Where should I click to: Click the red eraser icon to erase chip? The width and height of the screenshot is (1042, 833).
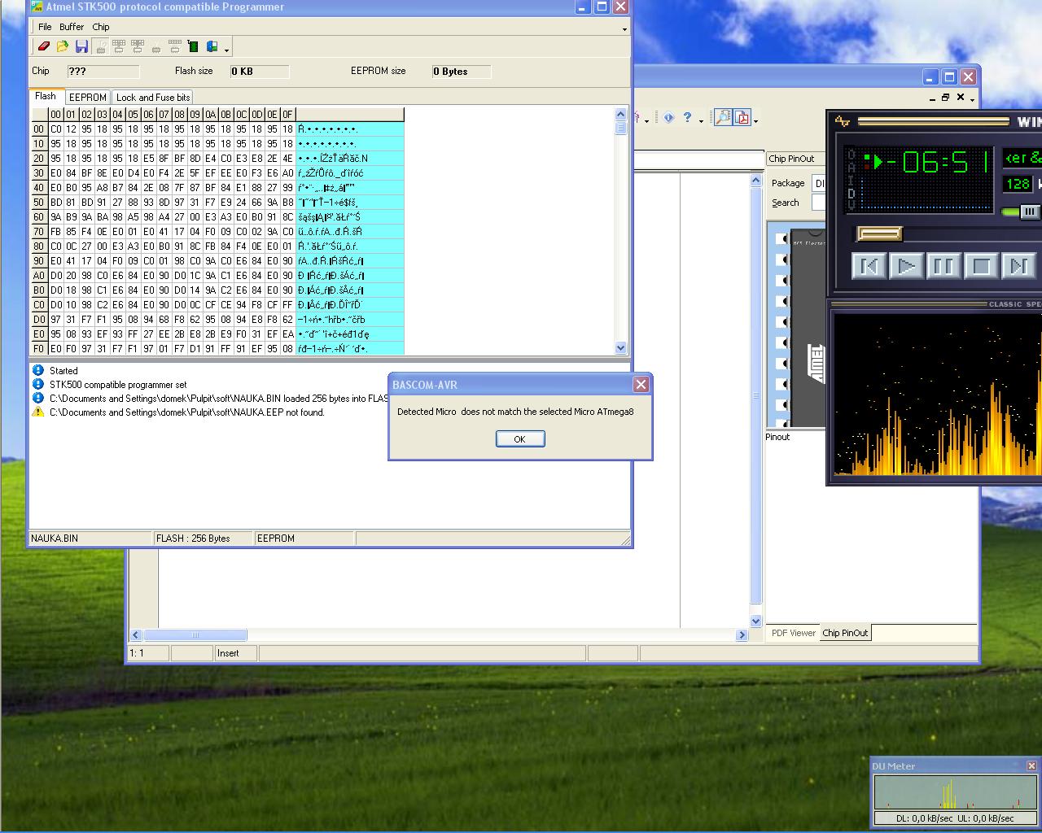(44, 47)
